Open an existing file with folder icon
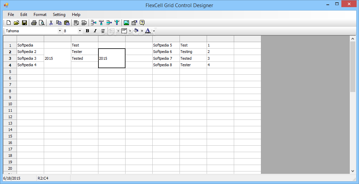 coord(17,23)
